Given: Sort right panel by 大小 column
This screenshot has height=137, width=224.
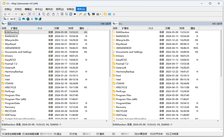Looking at the screenshot, I should (x=156, y=28).
